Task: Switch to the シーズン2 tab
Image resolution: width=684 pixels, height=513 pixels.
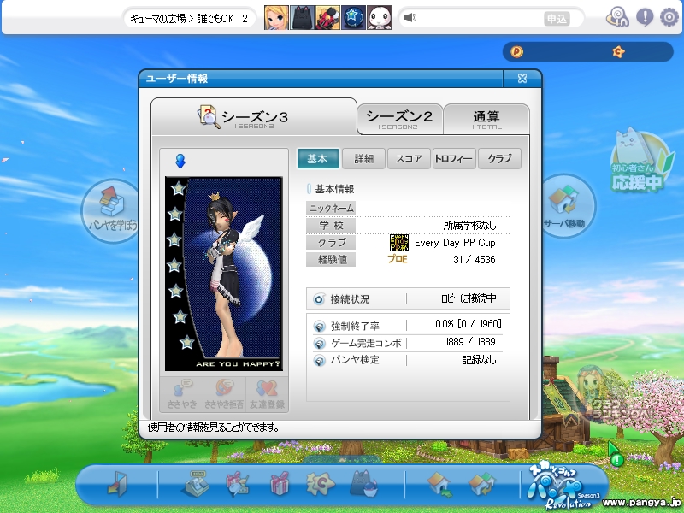Action: 399,119
